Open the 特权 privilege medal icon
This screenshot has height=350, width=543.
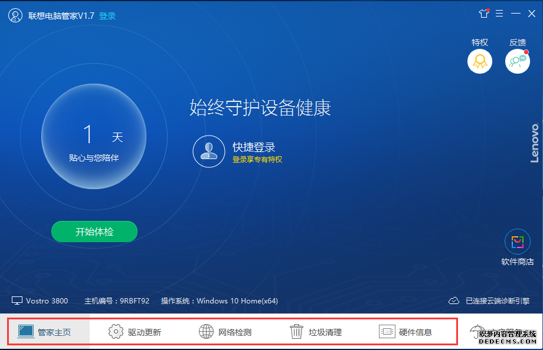pos(480,61)
